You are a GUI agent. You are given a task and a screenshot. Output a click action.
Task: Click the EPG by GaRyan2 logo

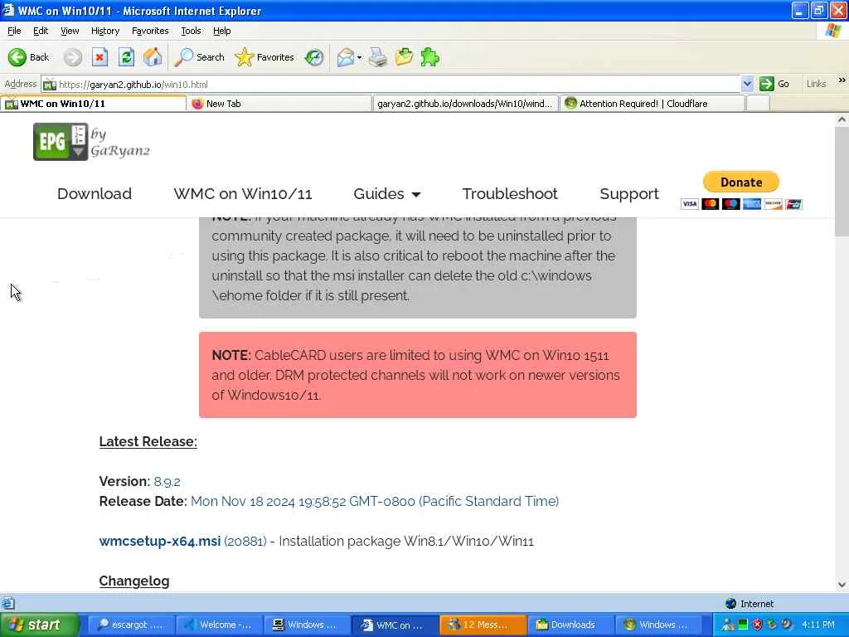point(91,141)
